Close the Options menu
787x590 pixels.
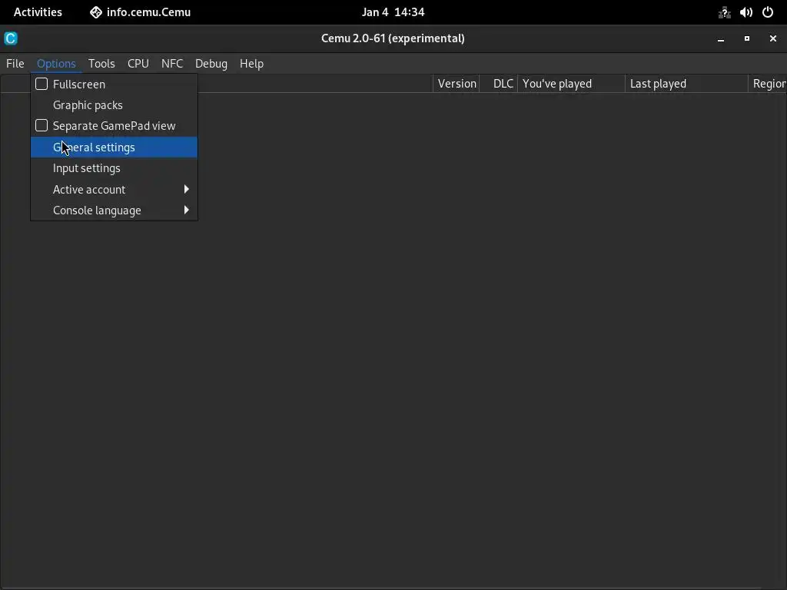56,64
